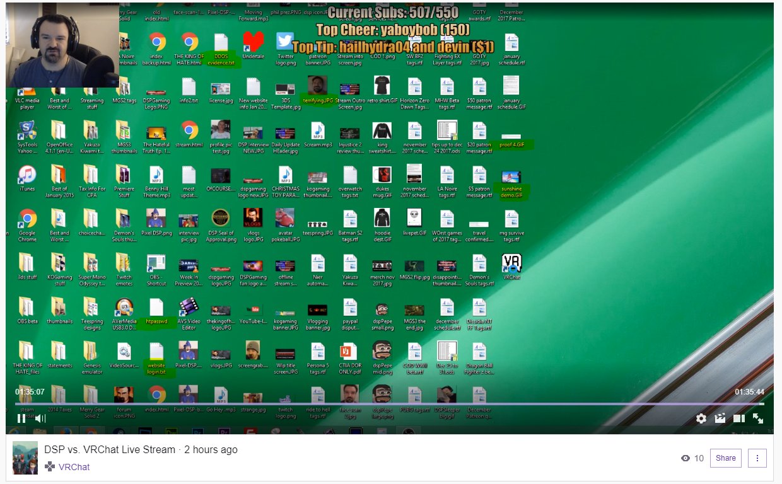This screenshot has width=782, height=484.
Task: Click the Undertale heart shortcut icon
Action: click(254, 42)
